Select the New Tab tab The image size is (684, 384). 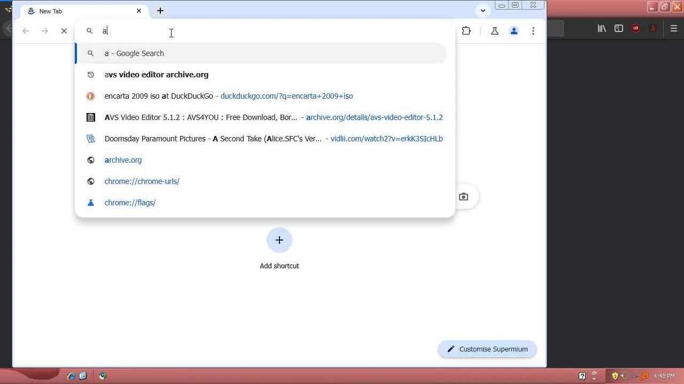coord(84,11)
